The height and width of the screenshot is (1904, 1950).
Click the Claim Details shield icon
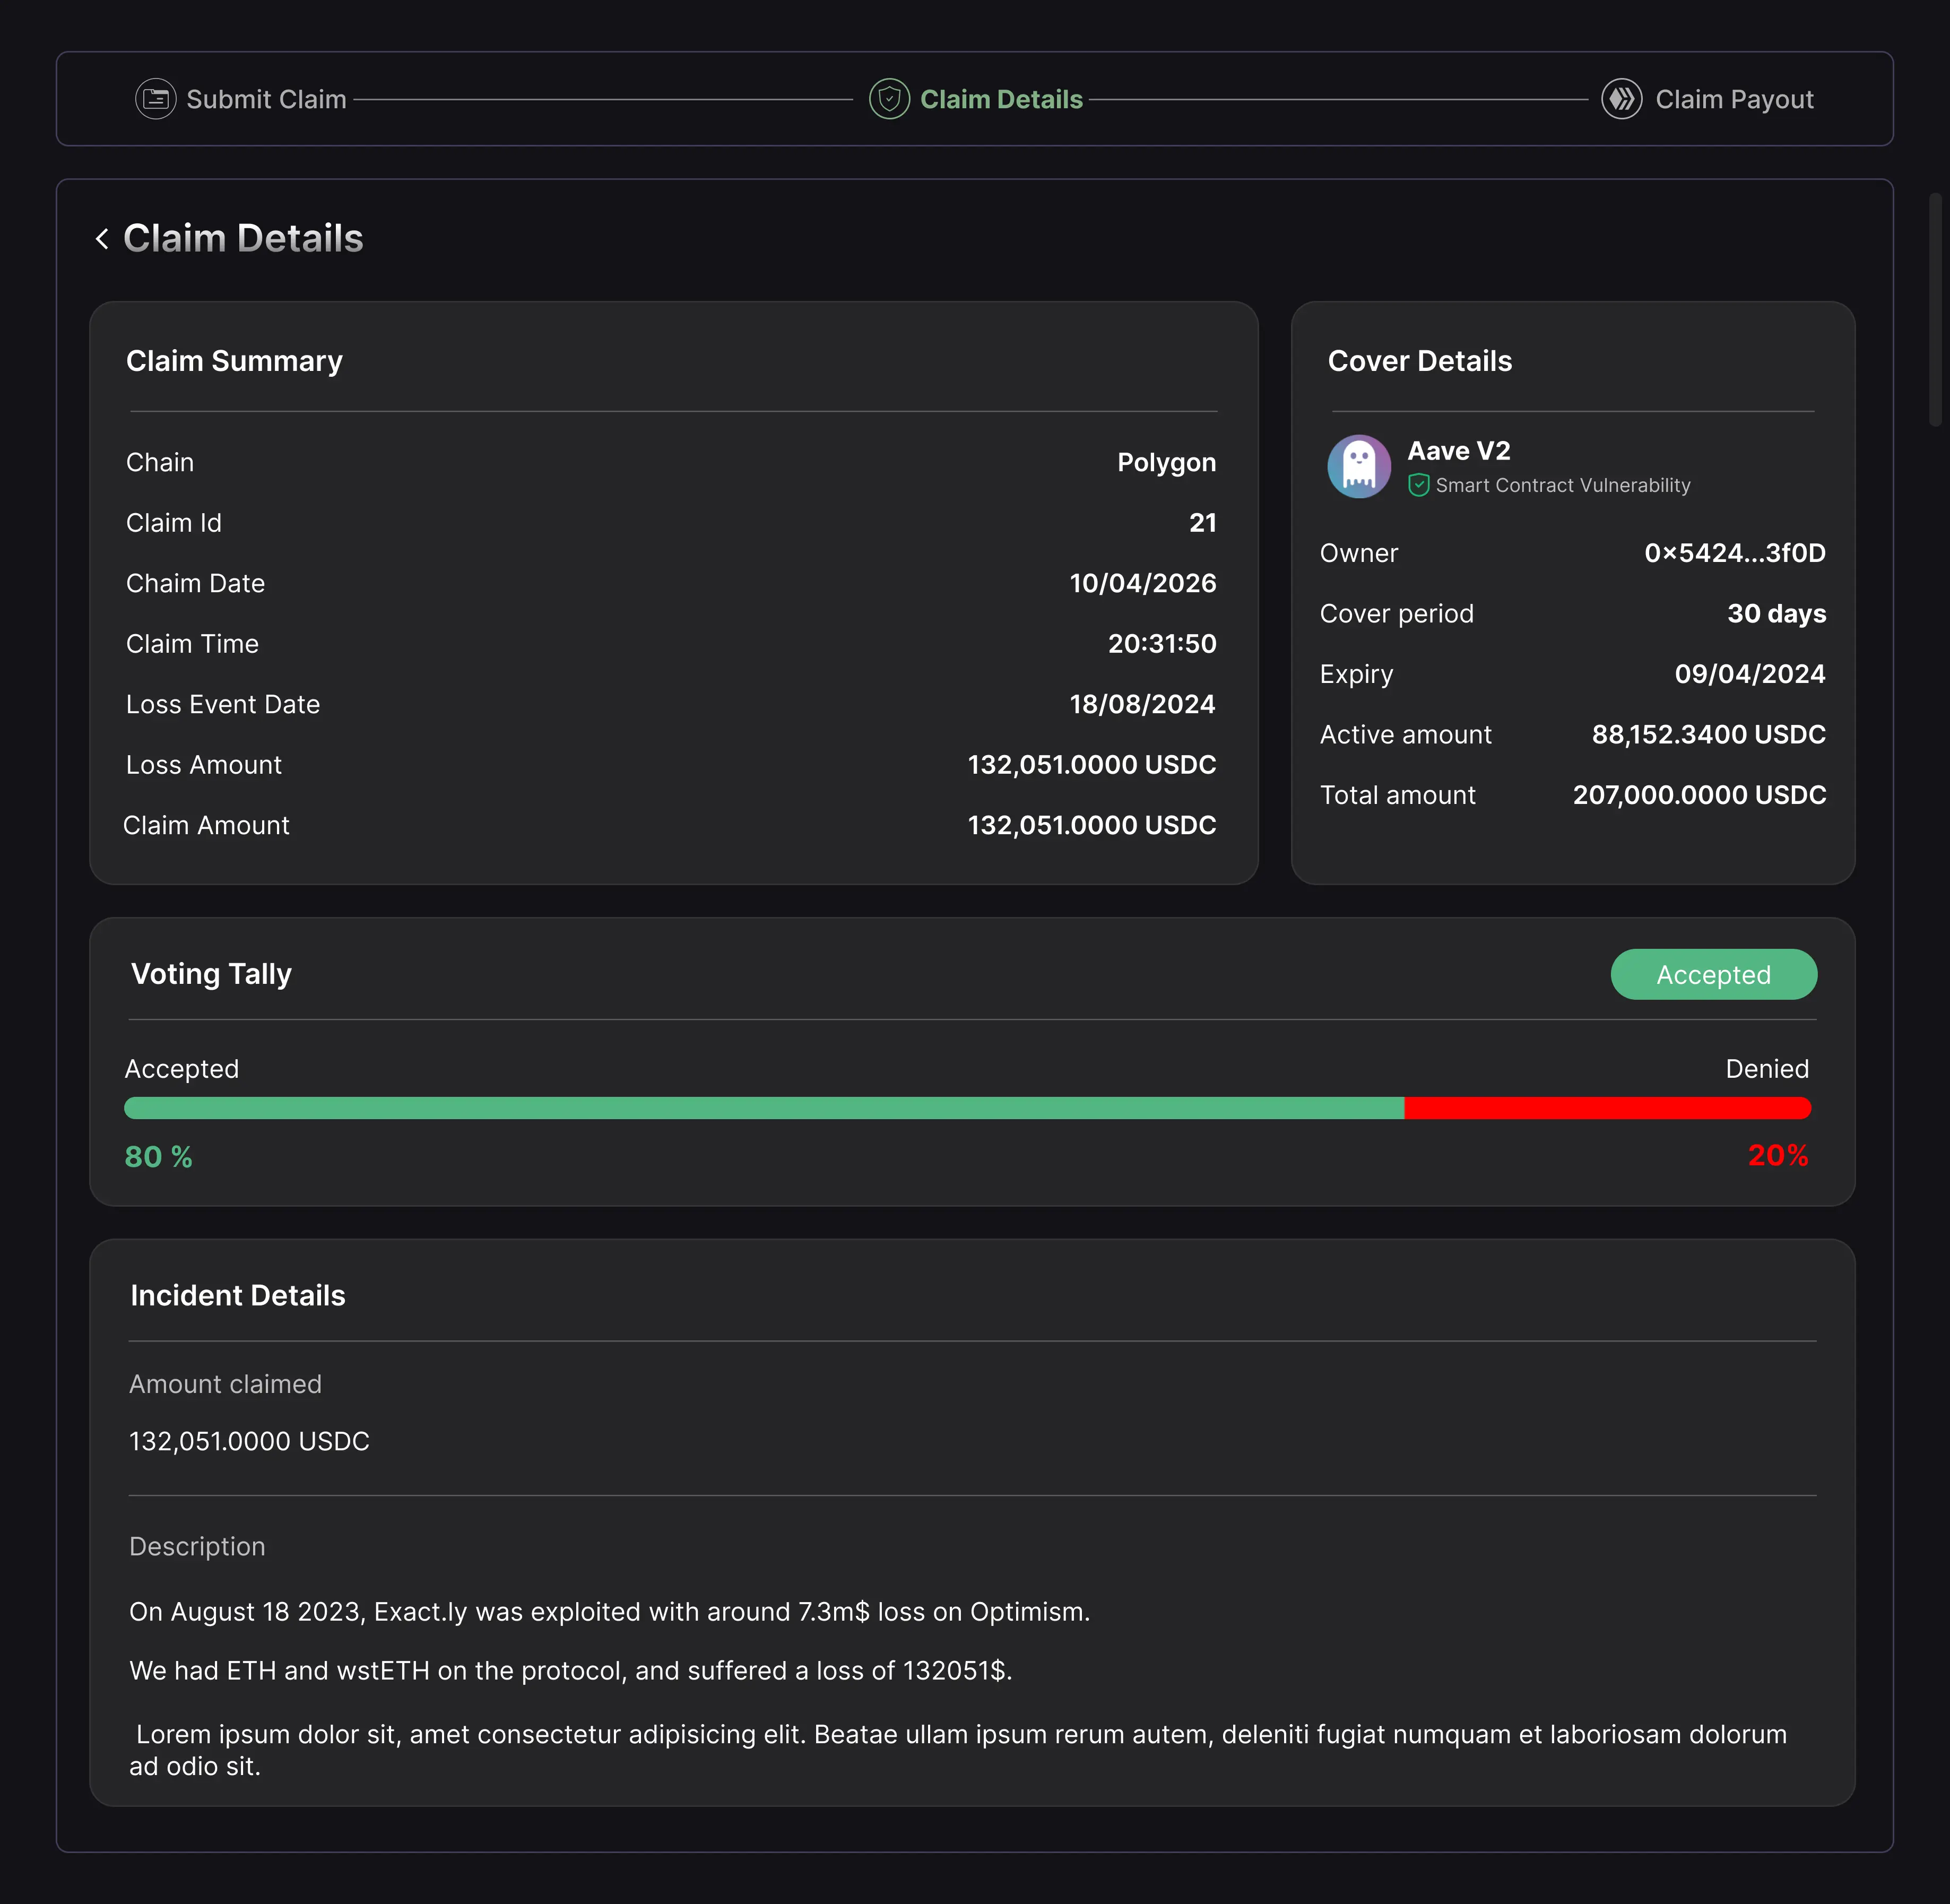pos(889,99)
